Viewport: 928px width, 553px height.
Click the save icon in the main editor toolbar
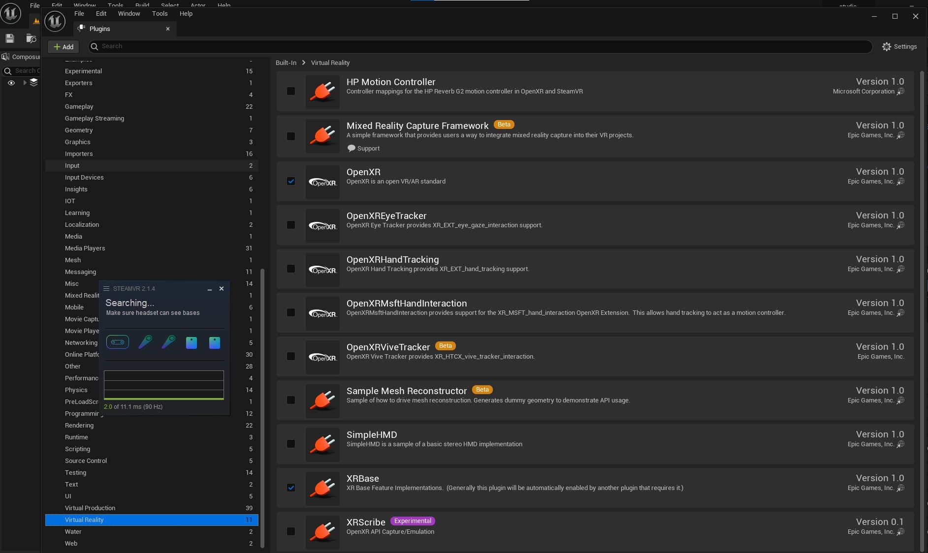[x=10, y=38]
